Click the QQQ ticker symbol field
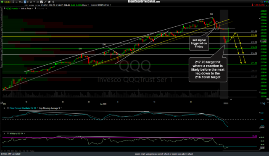This screenshot has height=156, width=269. pyautogui.click(x=8, y=2)
